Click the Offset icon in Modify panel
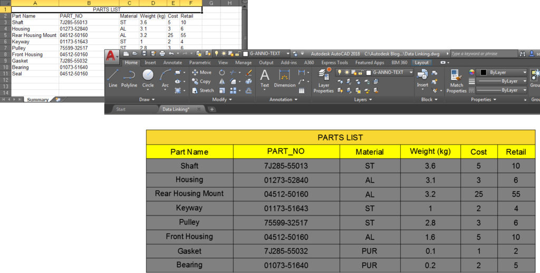The height and width of the screenshot is (273, 540). coord(249,90)
